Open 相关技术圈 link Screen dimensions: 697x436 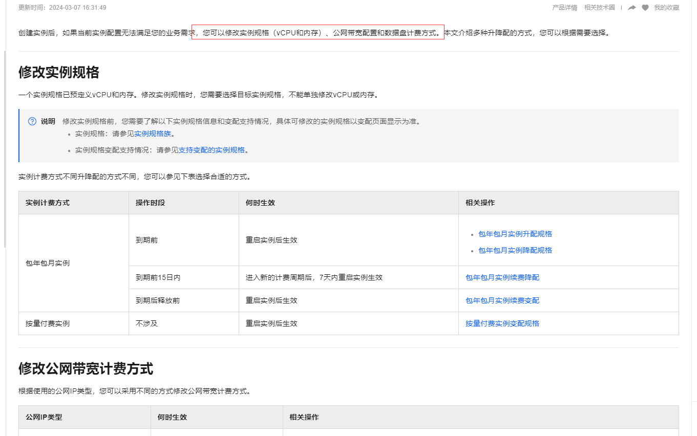click(600, 8)
